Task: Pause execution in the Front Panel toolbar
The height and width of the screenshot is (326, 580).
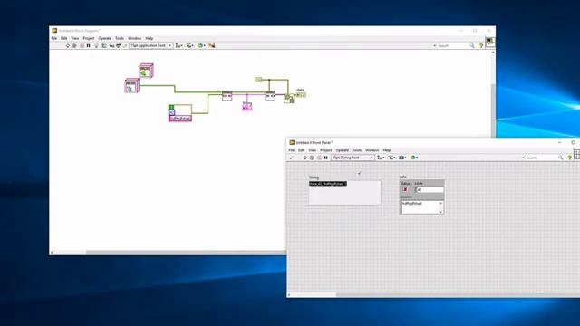Action: [326, 158]
